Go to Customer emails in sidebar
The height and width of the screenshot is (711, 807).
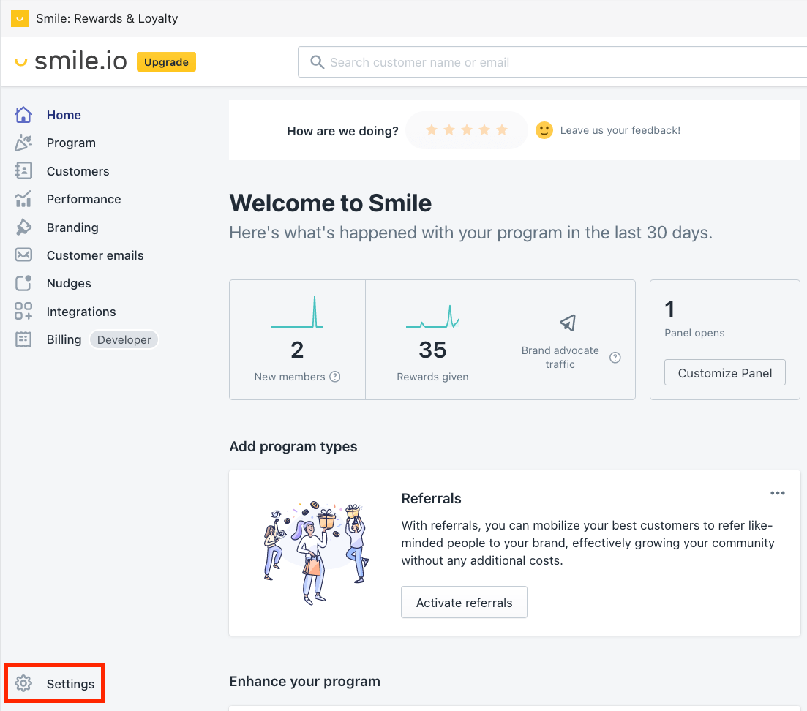(95, 255)
